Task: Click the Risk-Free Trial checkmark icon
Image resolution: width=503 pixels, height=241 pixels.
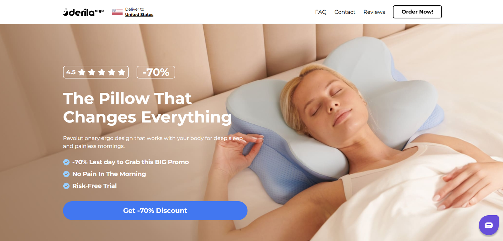Action: click(x=66, y=186)
